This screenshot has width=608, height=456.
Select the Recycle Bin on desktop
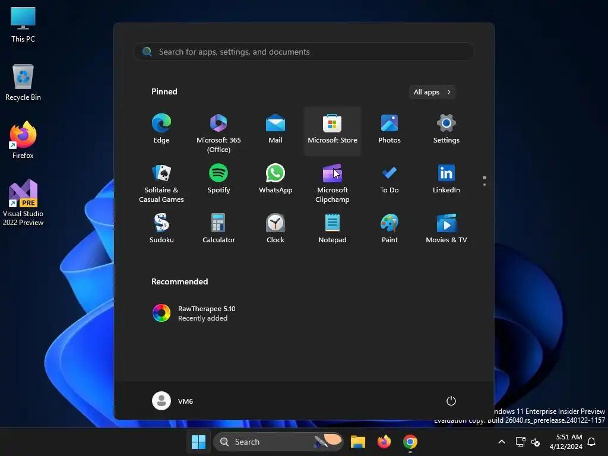[23, 83]
